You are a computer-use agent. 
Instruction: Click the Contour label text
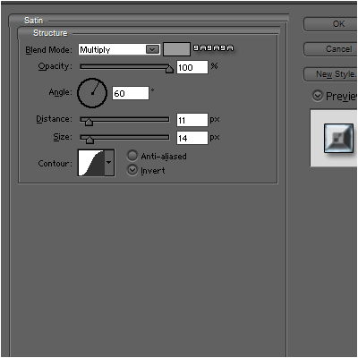[55, 164]
